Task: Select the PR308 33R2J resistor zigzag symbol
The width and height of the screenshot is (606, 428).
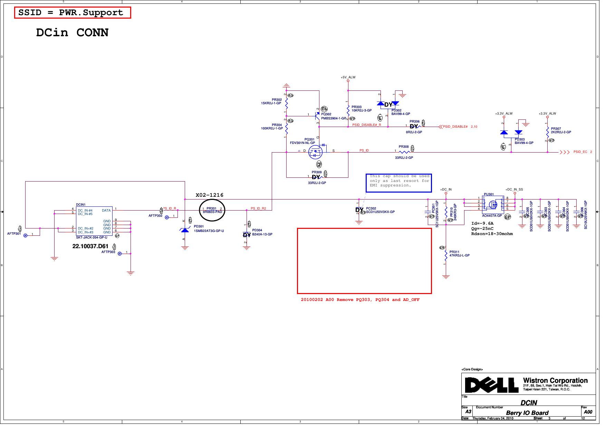Action: 404,152
